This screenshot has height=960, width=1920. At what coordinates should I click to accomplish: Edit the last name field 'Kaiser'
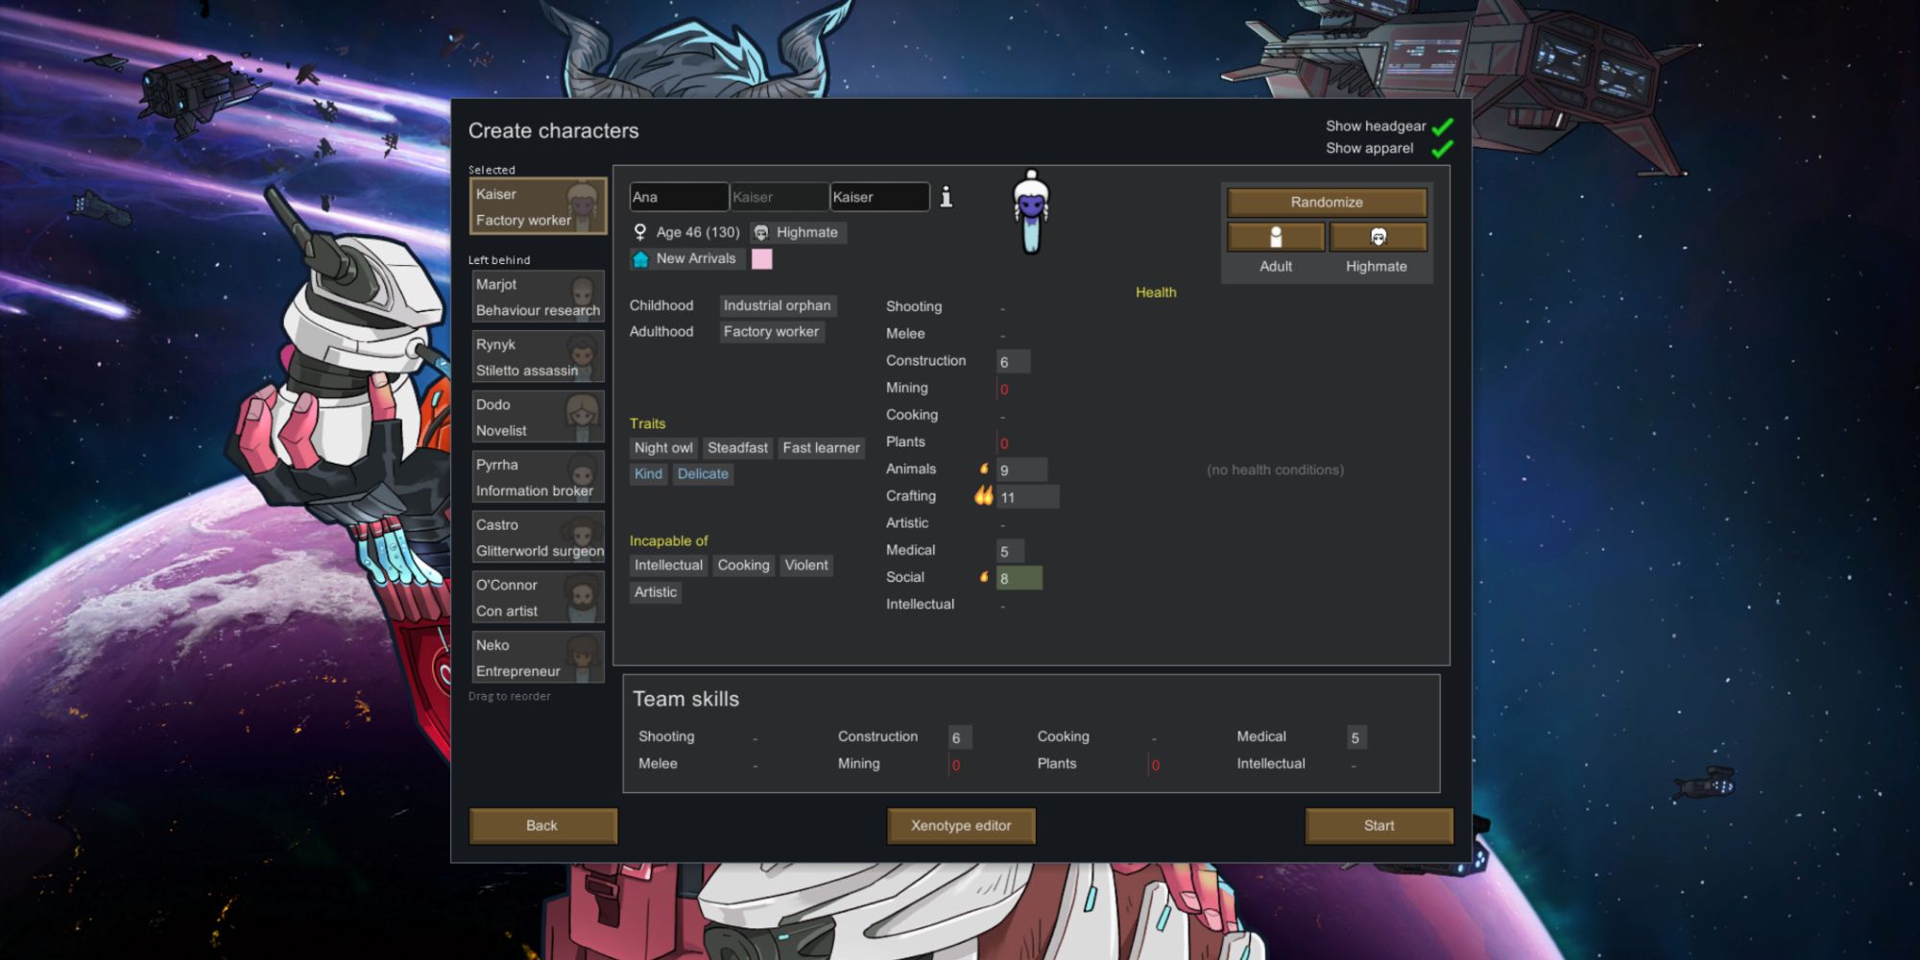pyautogui.click(x=879, y=197)
